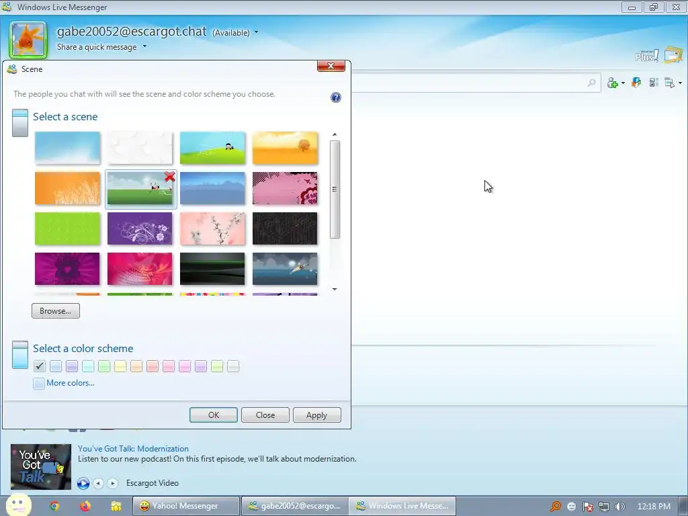Select the light blue sky scene thumbnail
Screen dimensions: 688x516
click(x=67, y=148)
